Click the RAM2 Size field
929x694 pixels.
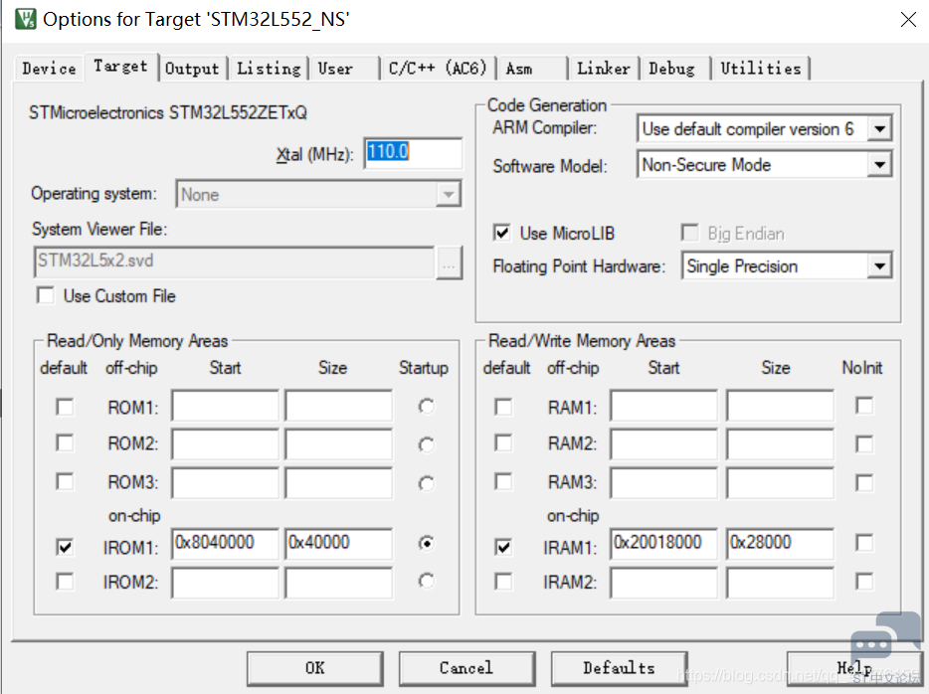click(780, 444)
